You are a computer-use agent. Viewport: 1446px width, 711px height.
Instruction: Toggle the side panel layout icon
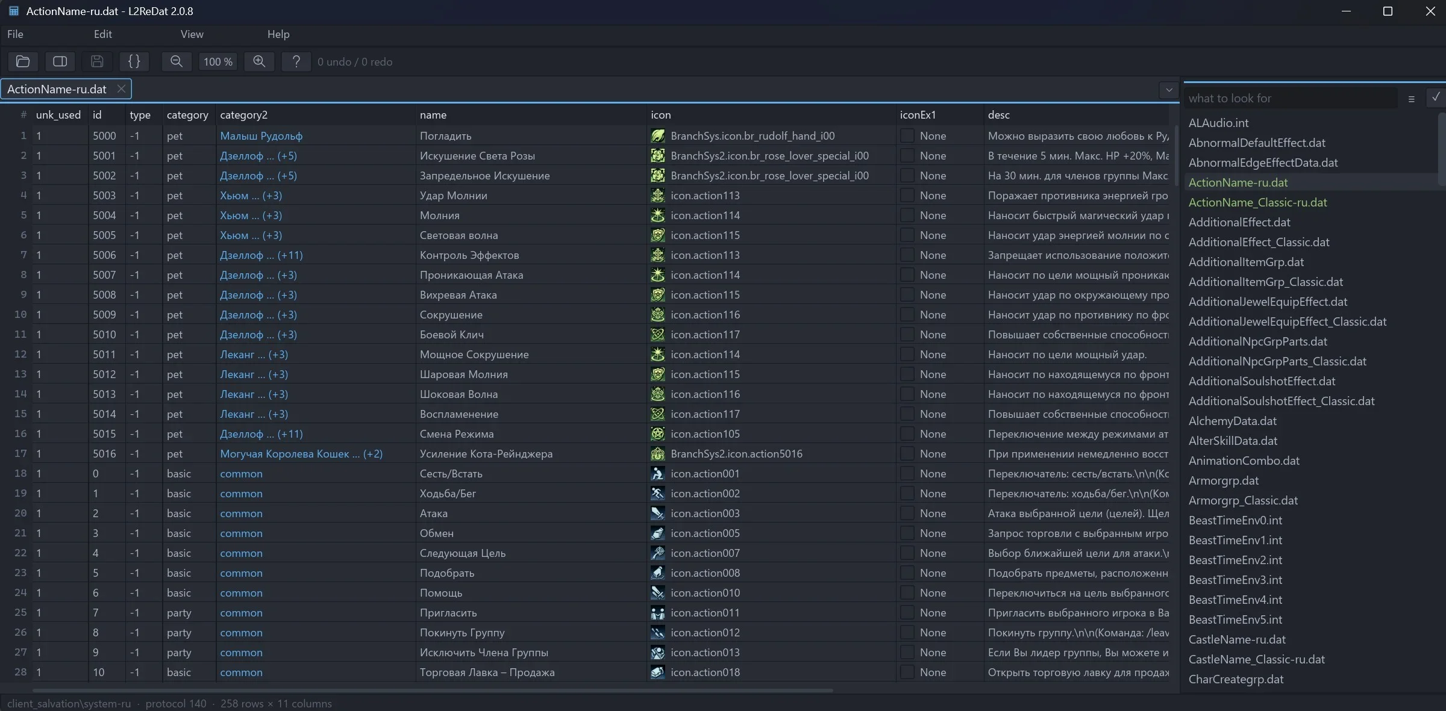60,61
